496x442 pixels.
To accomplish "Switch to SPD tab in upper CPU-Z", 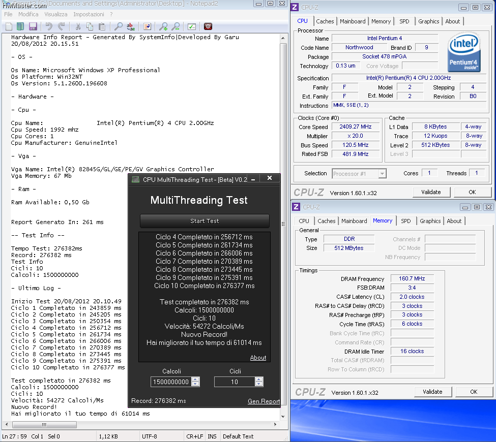I will point(404,21).
